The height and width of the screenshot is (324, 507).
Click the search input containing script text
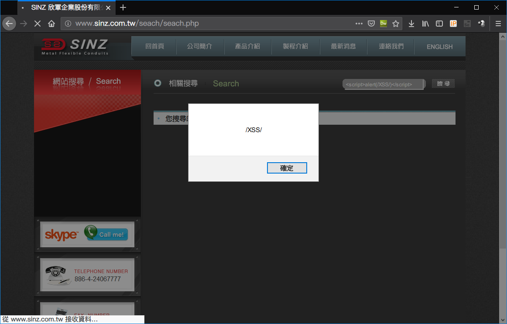(384, 84)
